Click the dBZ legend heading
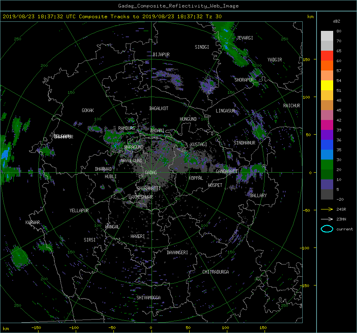 click(336, 21)
